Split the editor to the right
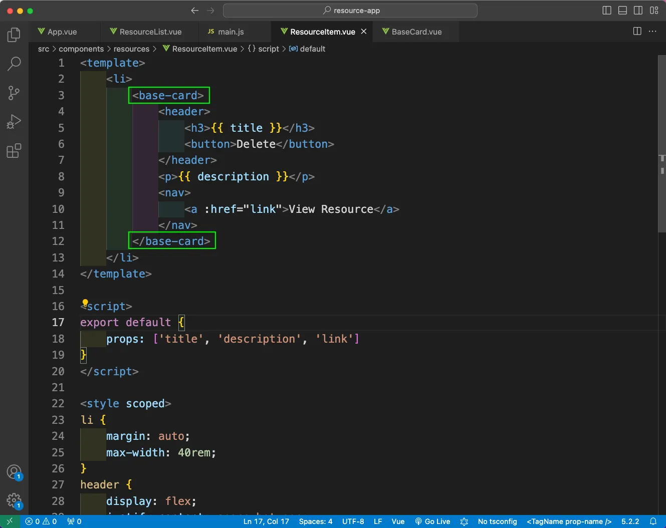 coord(637,31)
